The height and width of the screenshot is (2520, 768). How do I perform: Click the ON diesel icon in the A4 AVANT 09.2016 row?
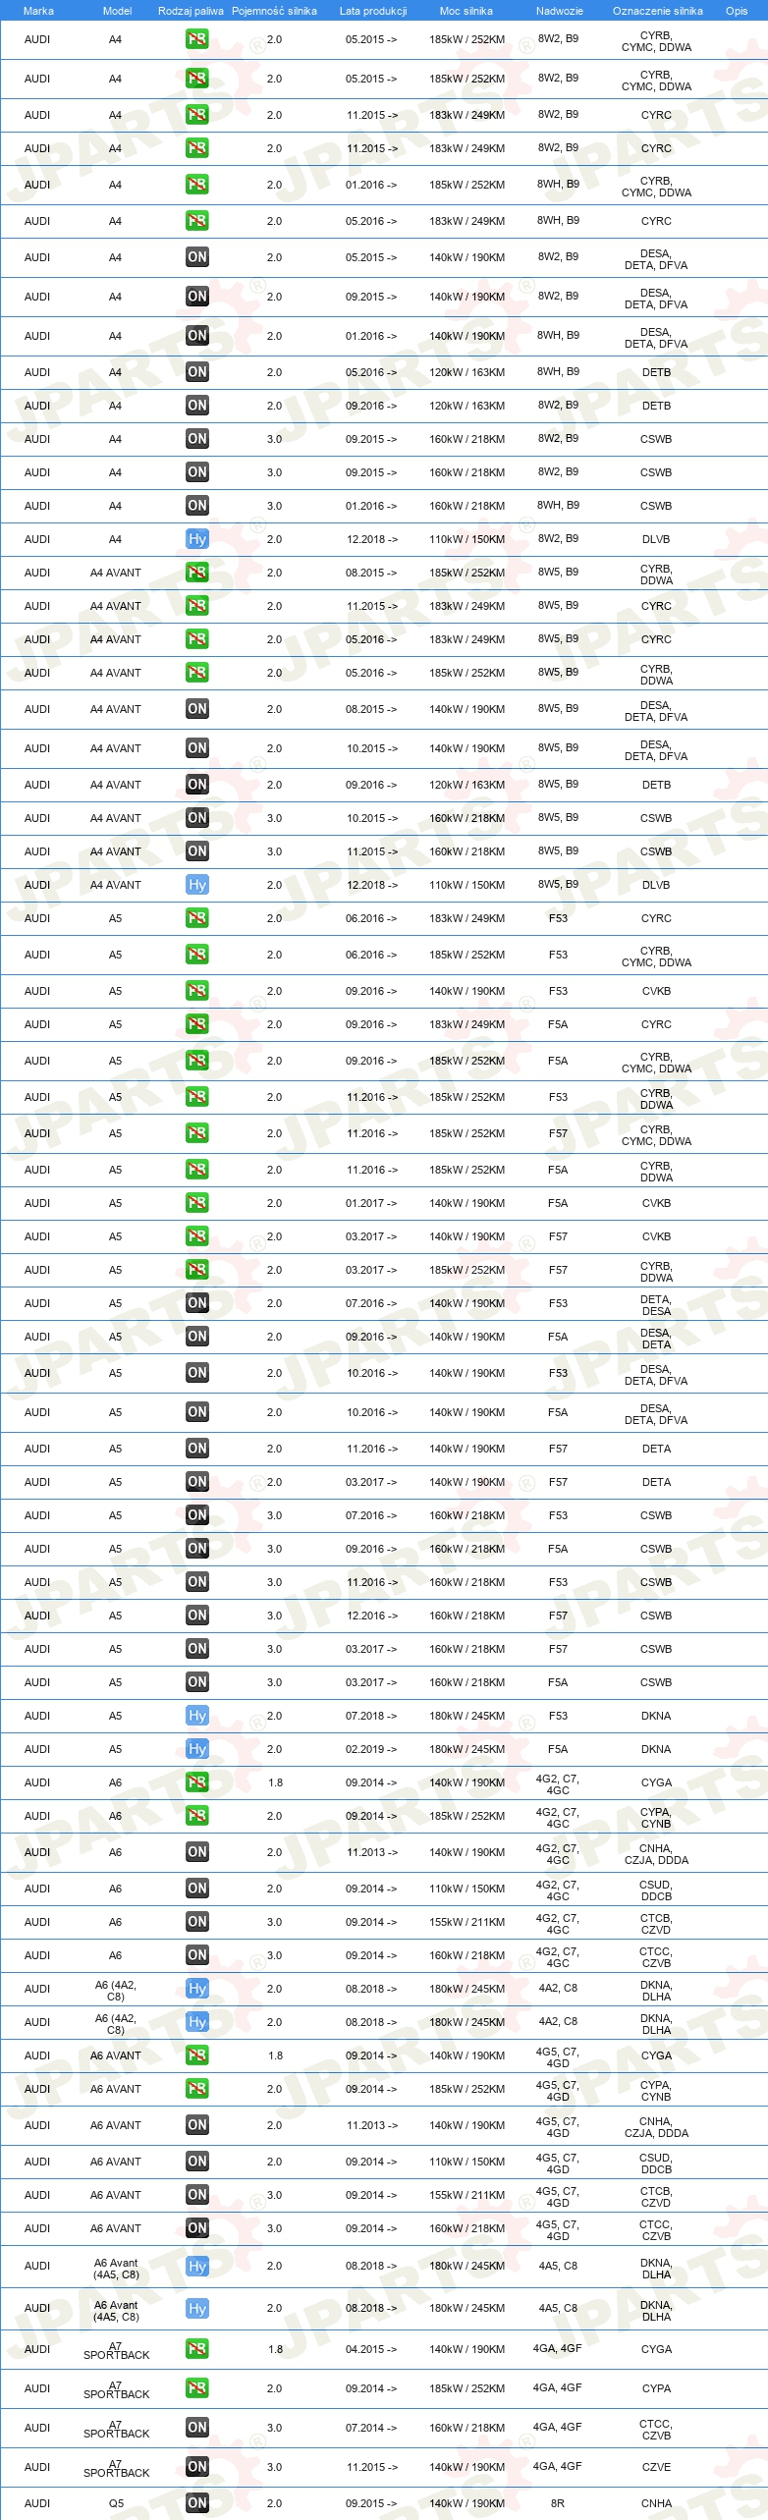coord(197,785)
